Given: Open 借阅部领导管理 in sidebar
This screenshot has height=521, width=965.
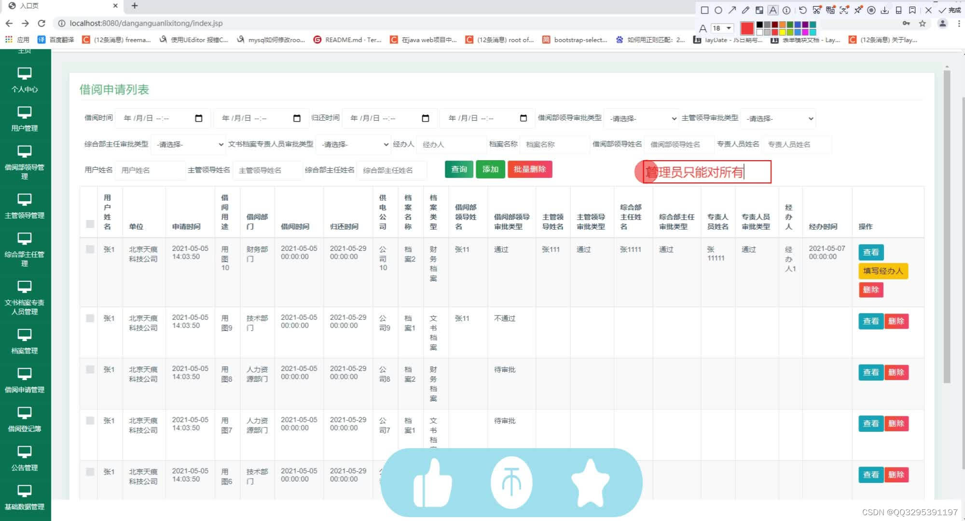Looking at the screenshot, I should click(x=25, y=163).
